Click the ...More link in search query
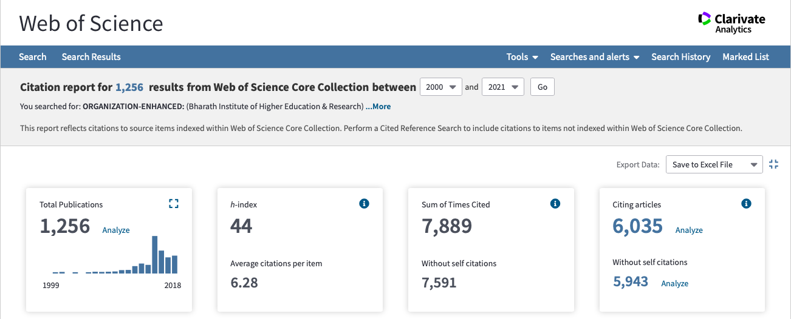 (x=378, y=107)
